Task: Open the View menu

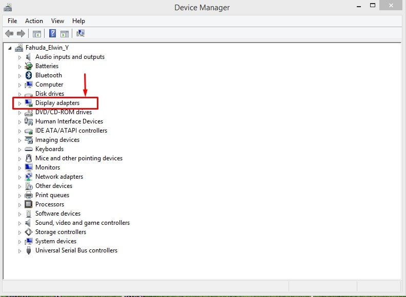Action: tap(57, 21)
